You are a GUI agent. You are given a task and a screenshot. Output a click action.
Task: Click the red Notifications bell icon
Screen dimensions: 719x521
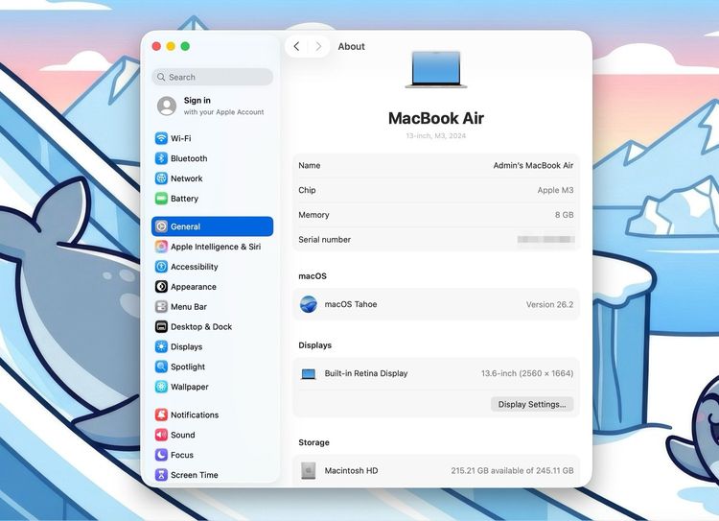coord(161,414)
